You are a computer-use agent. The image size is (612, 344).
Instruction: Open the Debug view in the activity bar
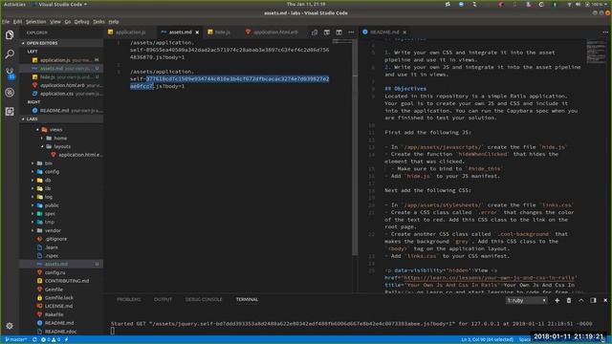pos(10,93)
